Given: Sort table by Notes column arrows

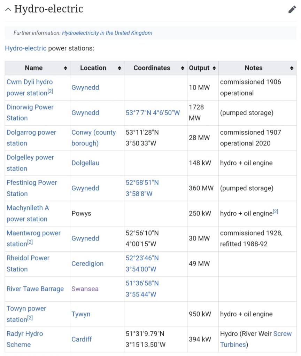Looking at the screenshot, I should point(292,68).
